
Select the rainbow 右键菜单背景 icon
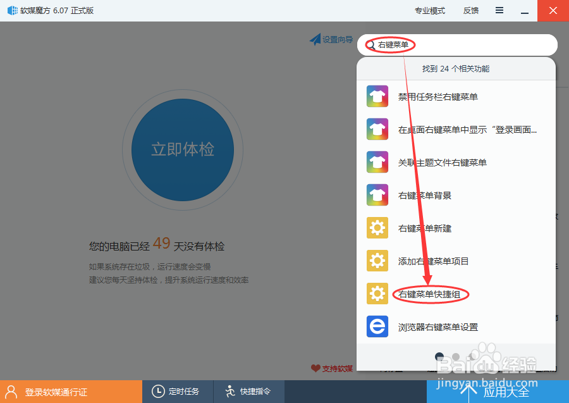click(377, 195)
